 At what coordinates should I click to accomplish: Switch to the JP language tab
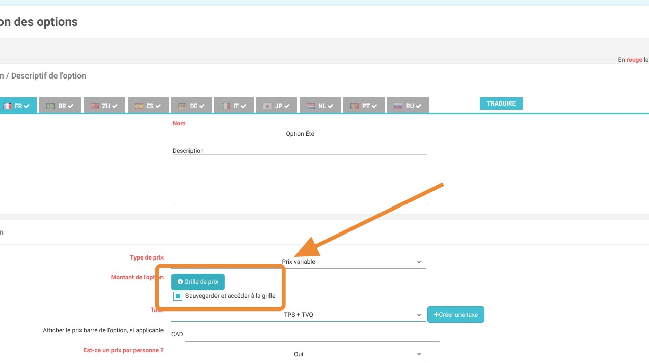277,106
